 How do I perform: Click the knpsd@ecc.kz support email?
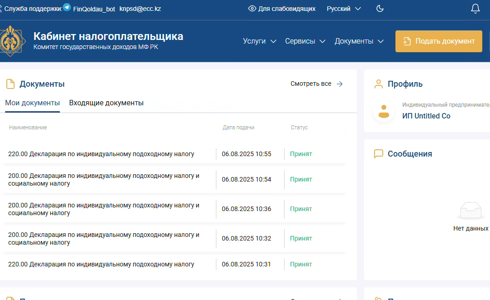pyautogui.click(x=141, y=8)
